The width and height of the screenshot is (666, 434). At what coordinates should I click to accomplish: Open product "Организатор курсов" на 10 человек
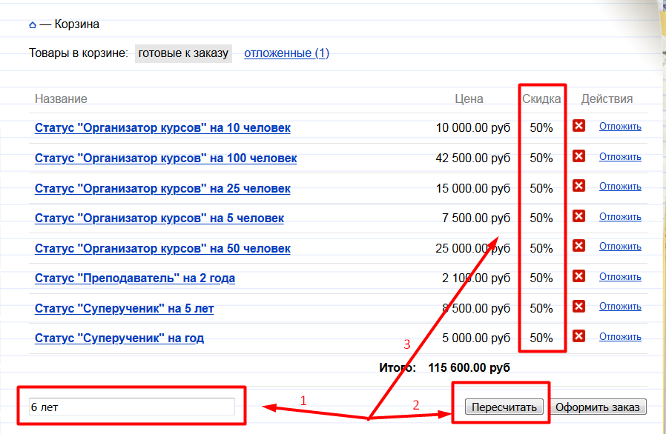point(162,128)
